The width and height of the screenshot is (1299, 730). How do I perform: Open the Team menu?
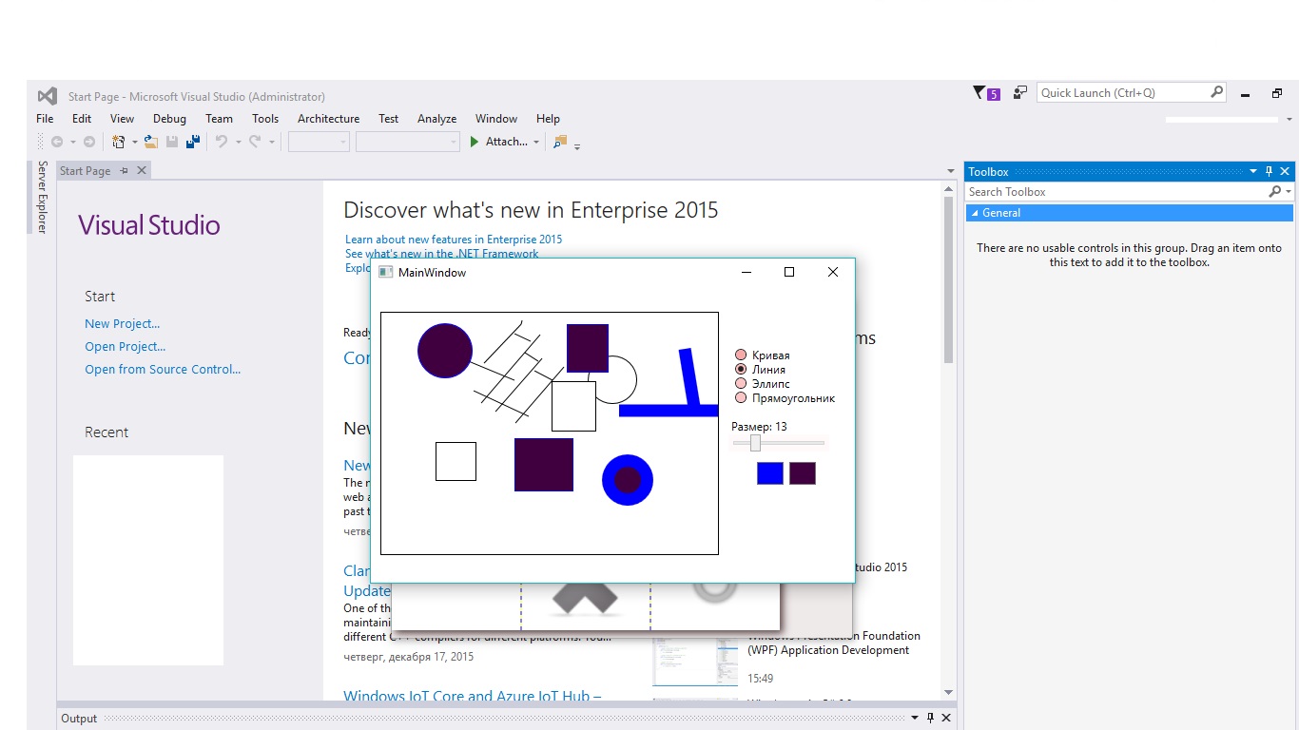[x=219, y=119]
